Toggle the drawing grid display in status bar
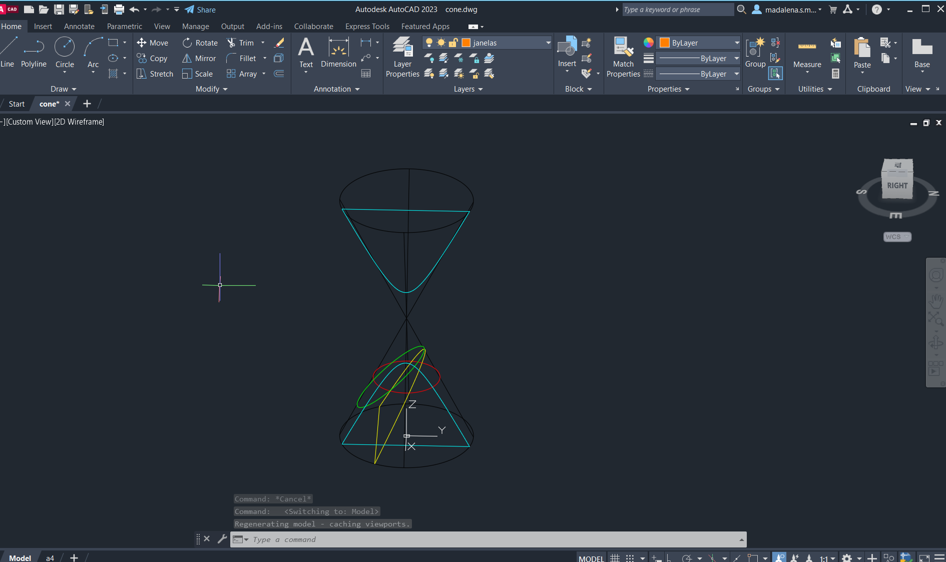The width and height of the screenshot is (946, 562). [615, 558]
